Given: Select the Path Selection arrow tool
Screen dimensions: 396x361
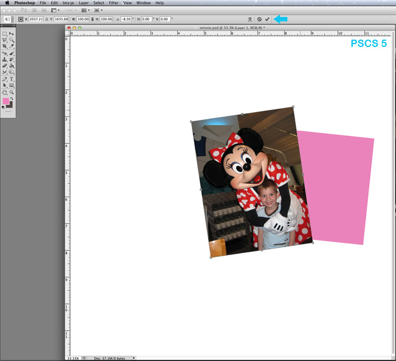Looking at the screenshot, I should click(x=5, y=85).
